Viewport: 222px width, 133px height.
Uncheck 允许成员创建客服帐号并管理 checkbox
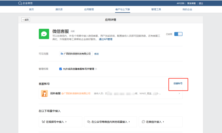pos(60,69)
